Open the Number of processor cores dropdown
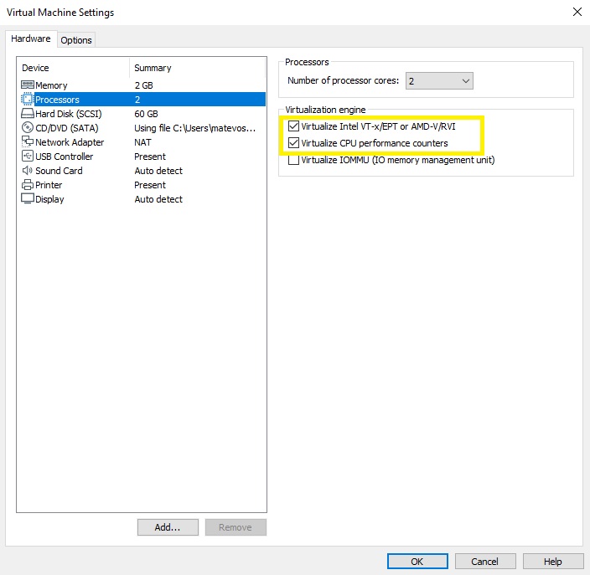 point(439,81)
